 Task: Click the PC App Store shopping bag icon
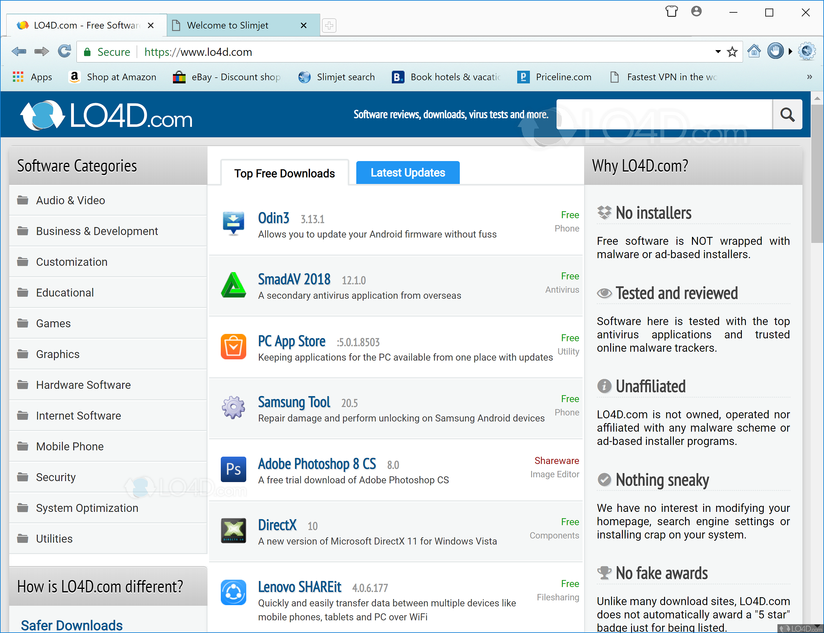click(x=233, y=347)
